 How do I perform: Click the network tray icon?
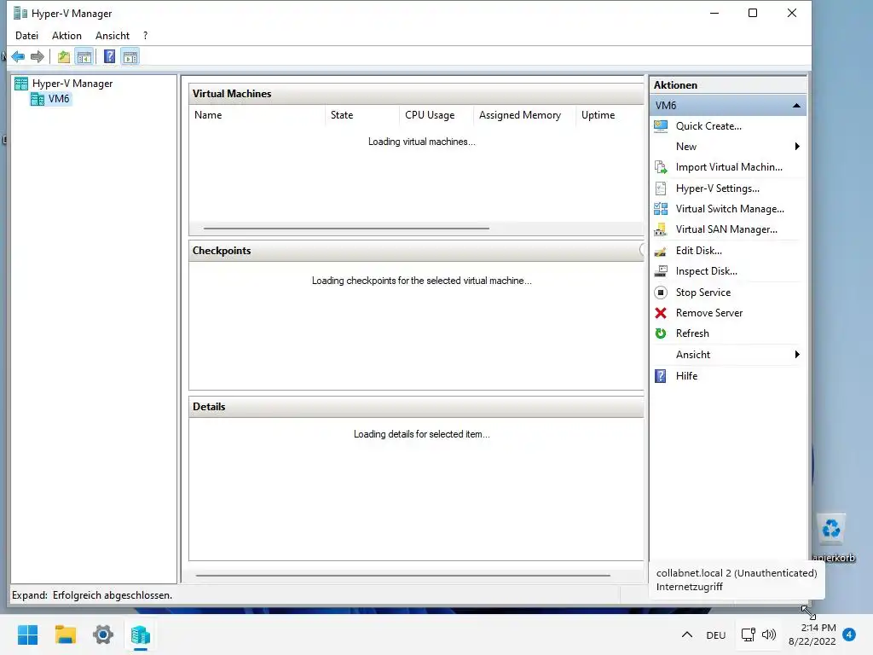click(x=749, y=635)
